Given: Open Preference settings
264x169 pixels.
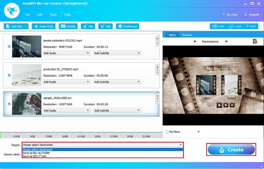Looking at the screenshot, I should click(x=128, y=26).
